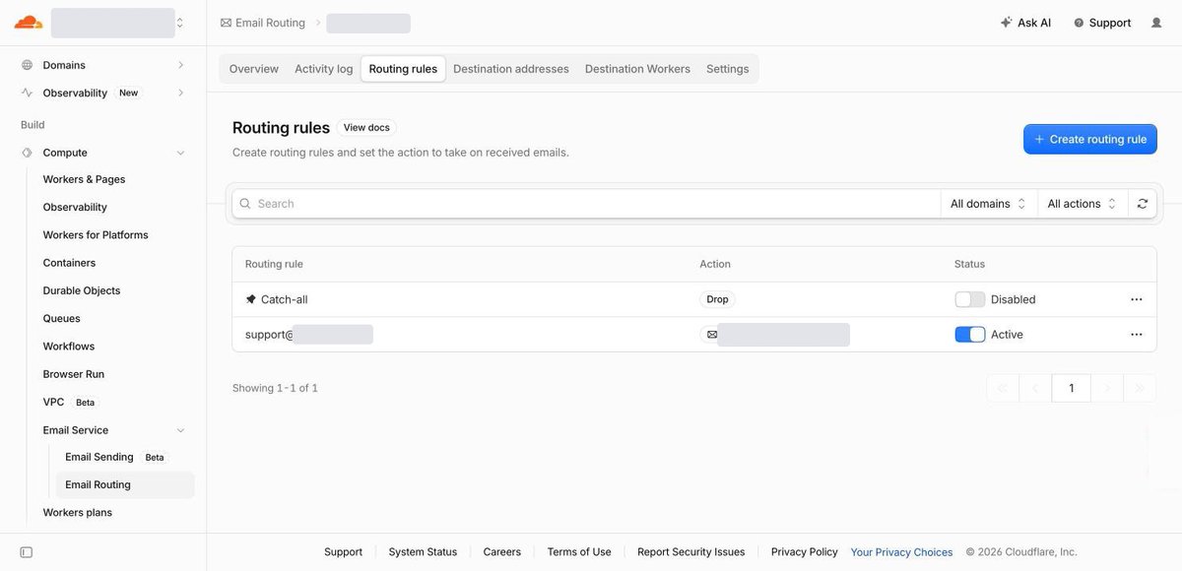Disable the support@ rule toggle
This screenshot has width=1182, height=571.
[x=970, y=335]
